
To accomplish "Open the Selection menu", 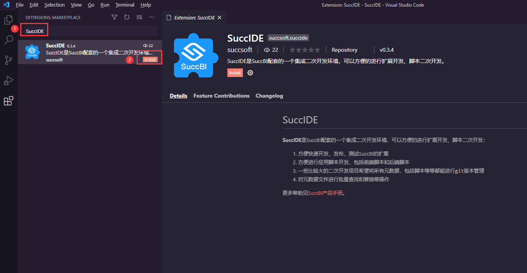I will (x=54, y=5).
